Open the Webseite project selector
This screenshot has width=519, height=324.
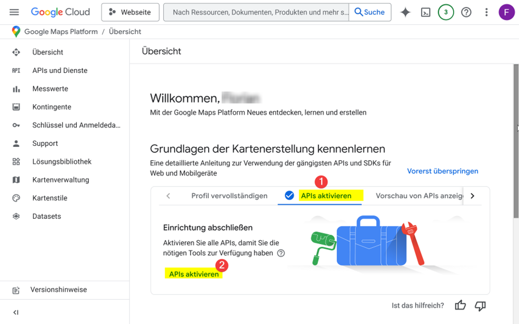click(x=130, y=12)
